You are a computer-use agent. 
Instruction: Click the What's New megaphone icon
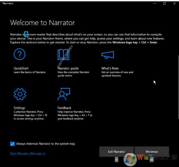(107, 55)
